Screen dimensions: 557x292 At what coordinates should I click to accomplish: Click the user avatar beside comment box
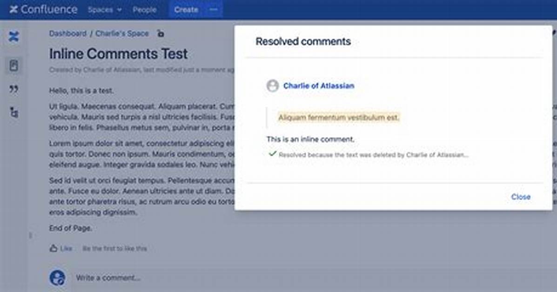pos(57,278)
